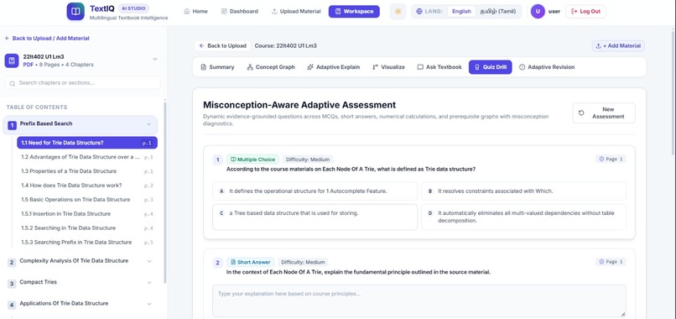Screen dimensions: 676x319
Task: Switch to the Summary tab
Action: point(218,67)
